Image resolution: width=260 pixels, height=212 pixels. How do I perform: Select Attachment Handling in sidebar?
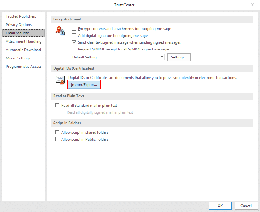point(24,41)
